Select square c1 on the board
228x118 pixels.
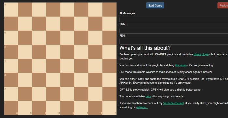39,108
